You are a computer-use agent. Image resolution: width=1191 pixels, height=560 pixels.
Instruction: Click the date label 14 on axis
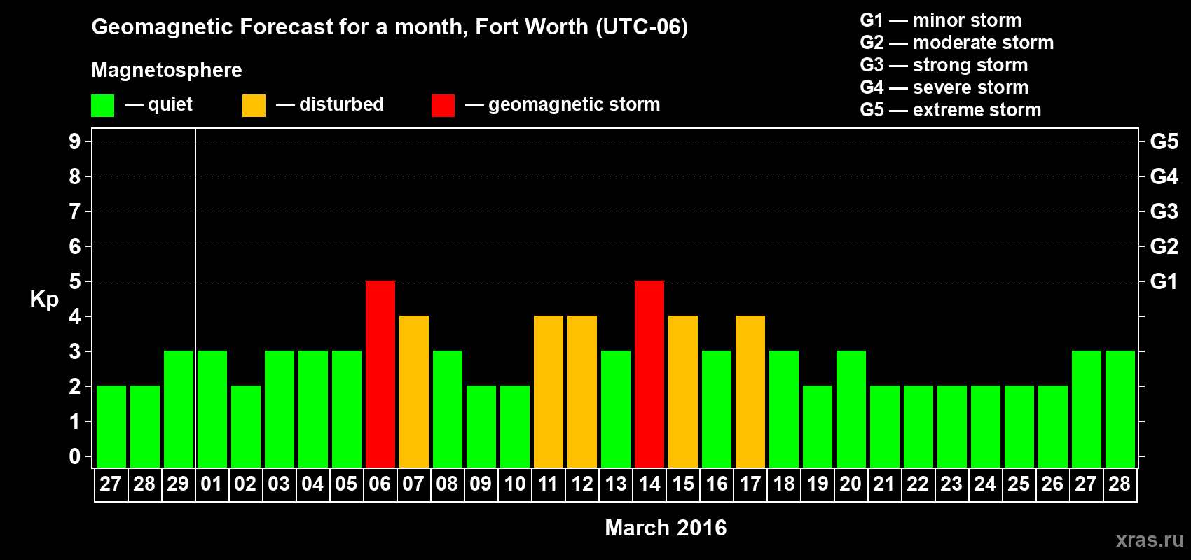(649, 484)
